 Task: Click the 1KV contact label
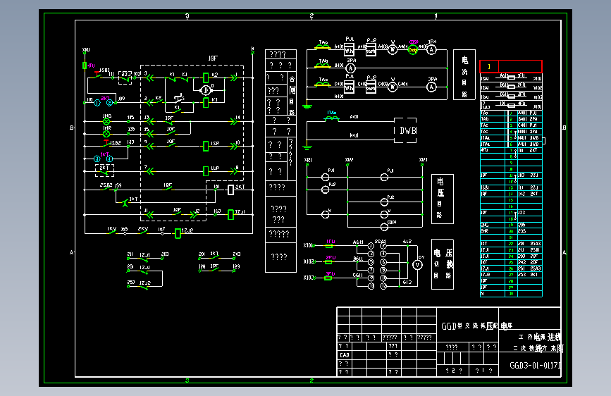point(112,229)
